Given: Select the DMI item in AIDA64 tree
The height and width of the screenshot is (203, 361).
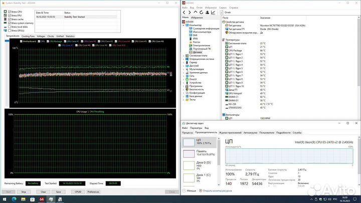Looking at the screenshot, I should point(193,35).
